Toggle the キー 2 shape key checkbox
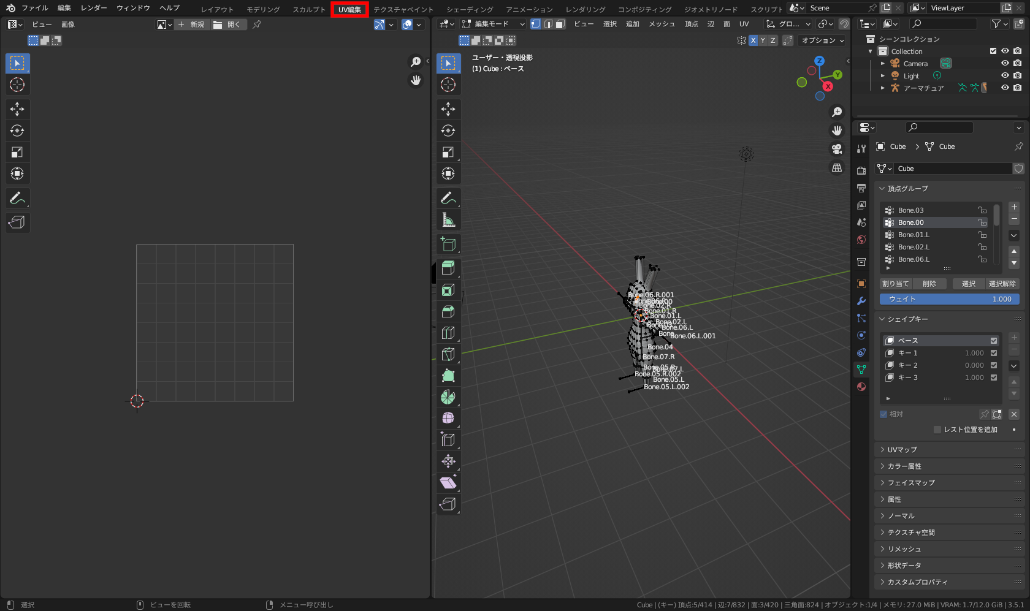The image size is (1030, 611). [x=994, y=365]
